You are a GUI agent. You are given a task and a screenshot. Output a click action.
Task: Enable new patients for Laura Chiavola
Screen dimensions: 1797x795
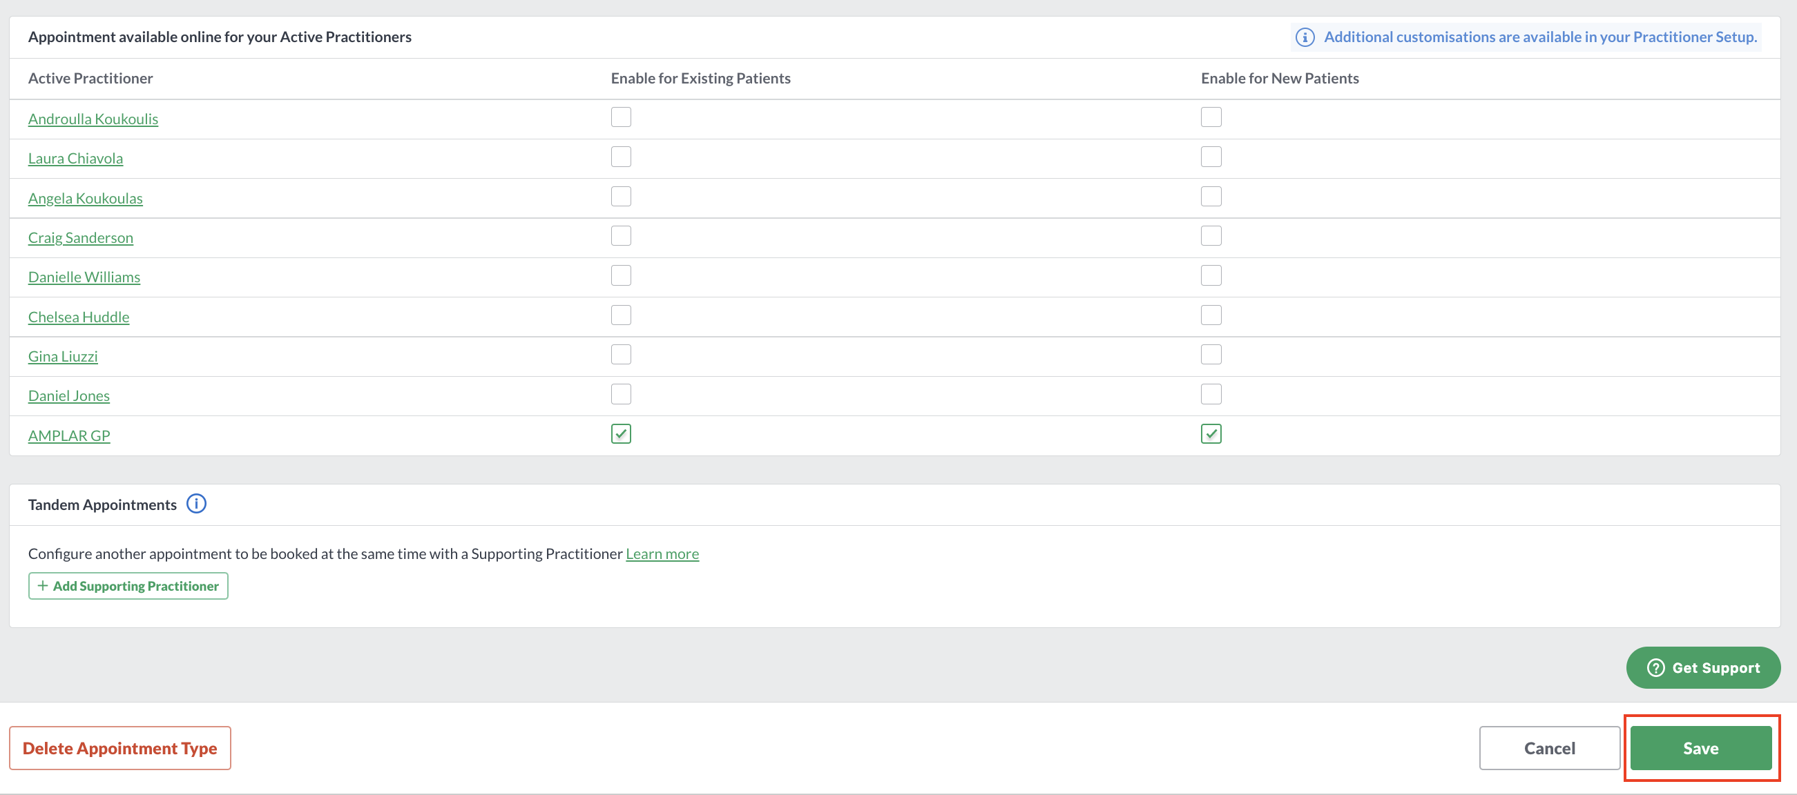[x=1211, y=157]
